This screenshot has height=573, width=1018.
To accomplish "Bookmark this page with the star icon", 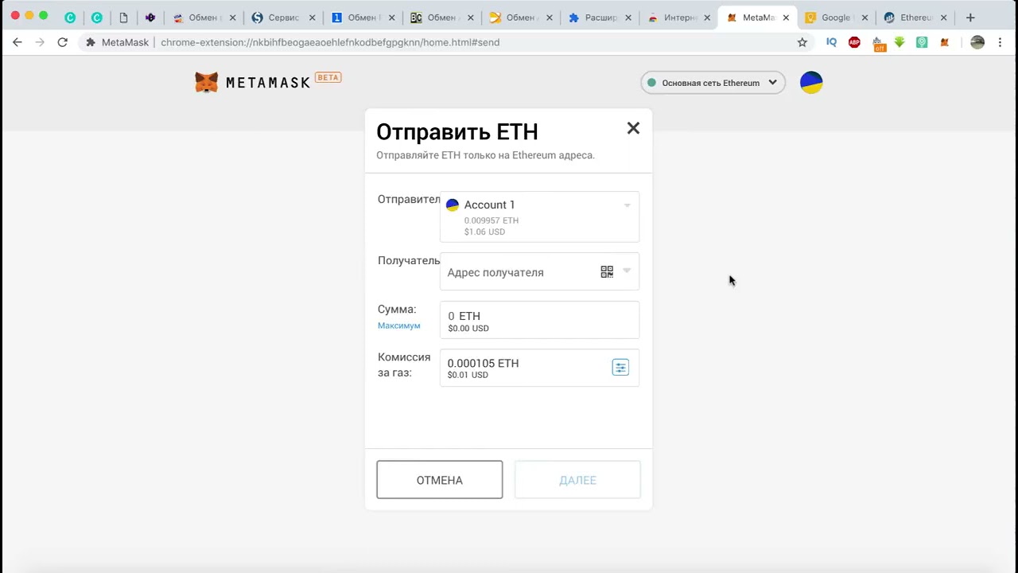I will [x=802, y=42].
